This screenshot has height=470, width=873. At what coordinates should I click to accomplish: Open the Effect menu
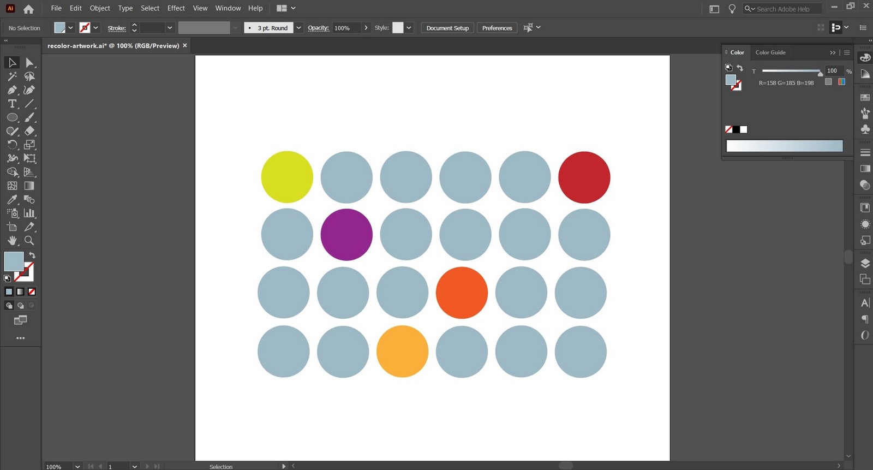[x=176, y=8]
